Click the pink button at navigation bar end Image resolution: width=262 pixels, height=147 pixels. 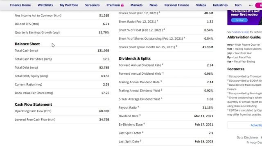259,5
